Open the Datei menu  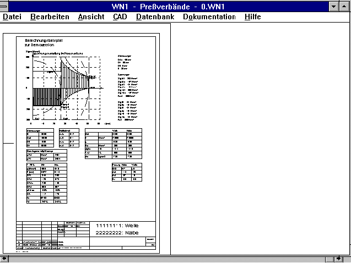pos(12,17)
